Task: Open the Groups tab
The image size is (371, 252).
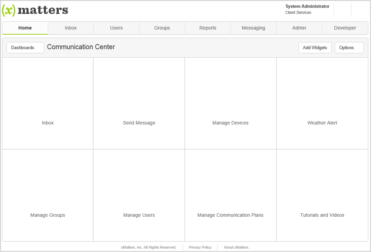Action: click(162, 28)
